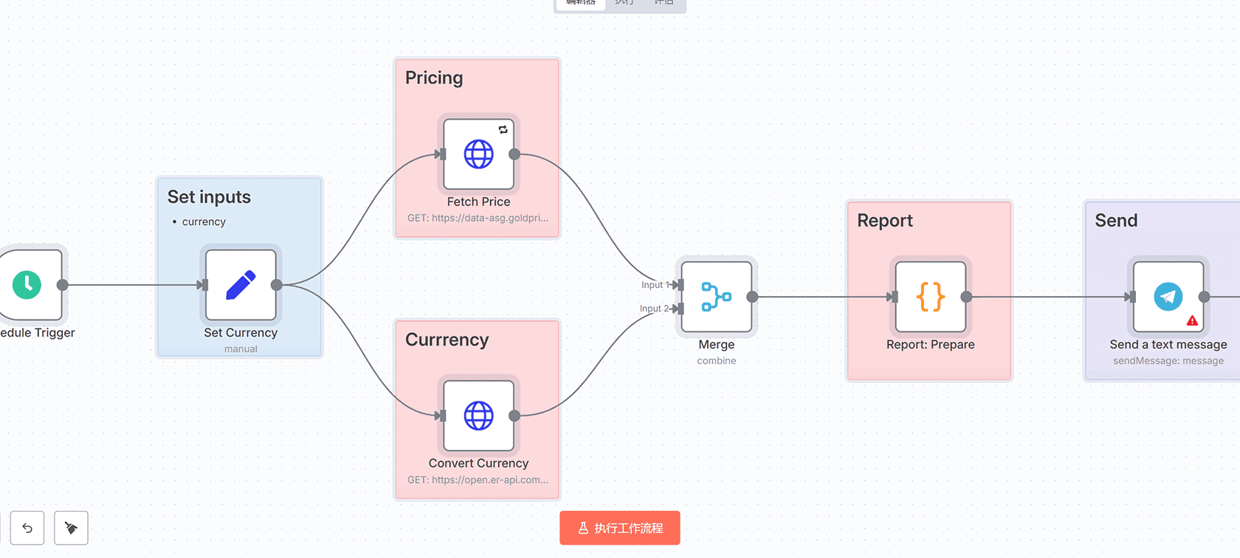The image size is (1240, 558).
Task: Select the Fetch Price globe node
Action: [478, 154]
